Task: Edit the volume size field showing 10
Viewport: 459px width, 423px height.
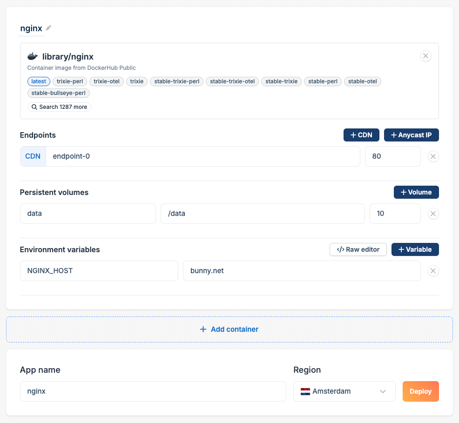Action: tap(395, 214)
